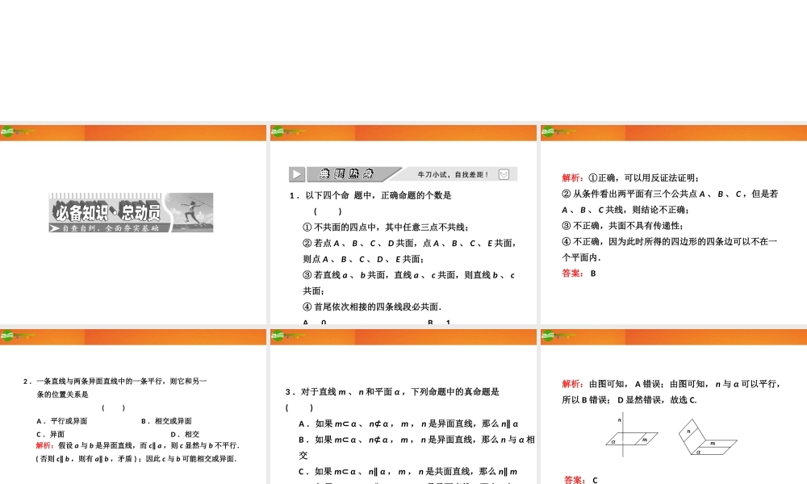Image resolution: width=807 pixels, height=484 pixels.
Task: Click the play arrow icon beside 典题热身
Action: click(297, 174)
